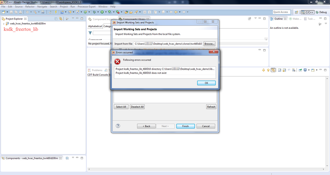
Task: Click the New C/C++ Project icon
Action: click(x=62, y=12)
